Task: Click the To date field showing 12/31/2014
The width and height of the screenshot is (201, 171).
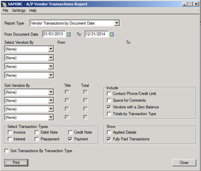Action: coord(96,34)
